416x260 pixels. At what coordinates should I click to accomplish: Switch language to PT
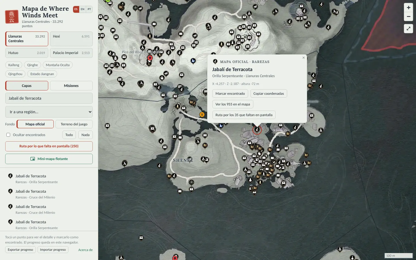[89, 9]
